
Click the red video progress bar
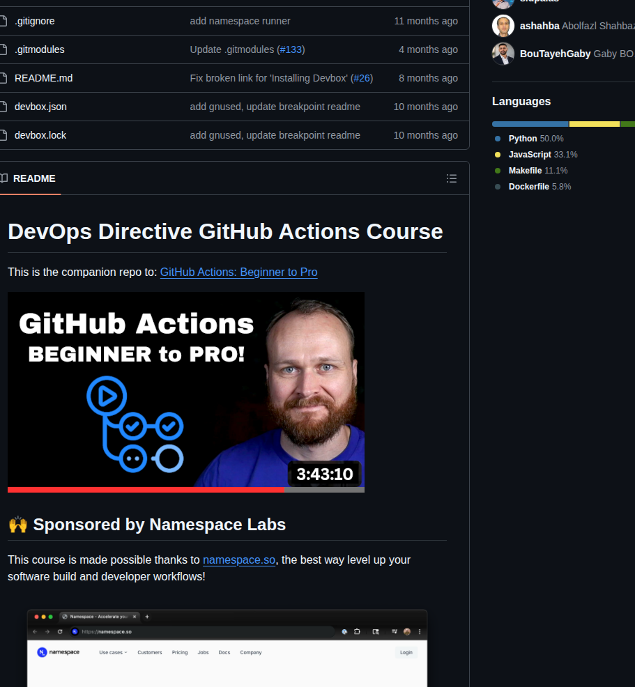pos(146,490)
